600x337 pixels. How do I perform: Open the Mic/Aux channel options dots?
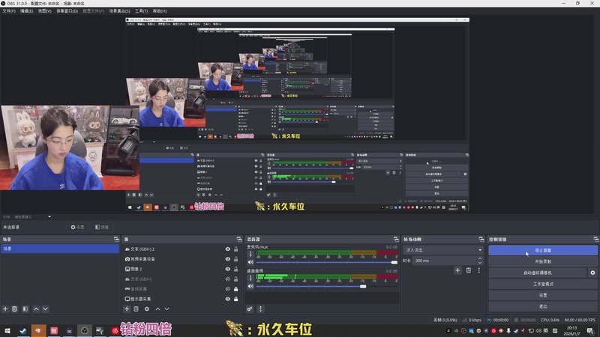coord(250,254)
